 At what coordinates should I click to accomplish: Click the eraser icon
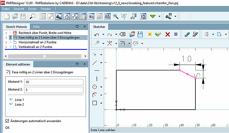[x=187, y=34]
